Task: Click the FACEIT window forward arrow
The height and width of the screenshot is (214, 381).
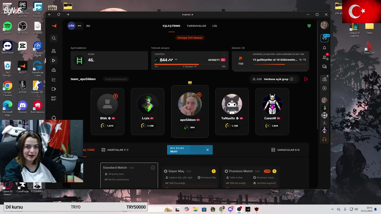Action: click(68, 15)
